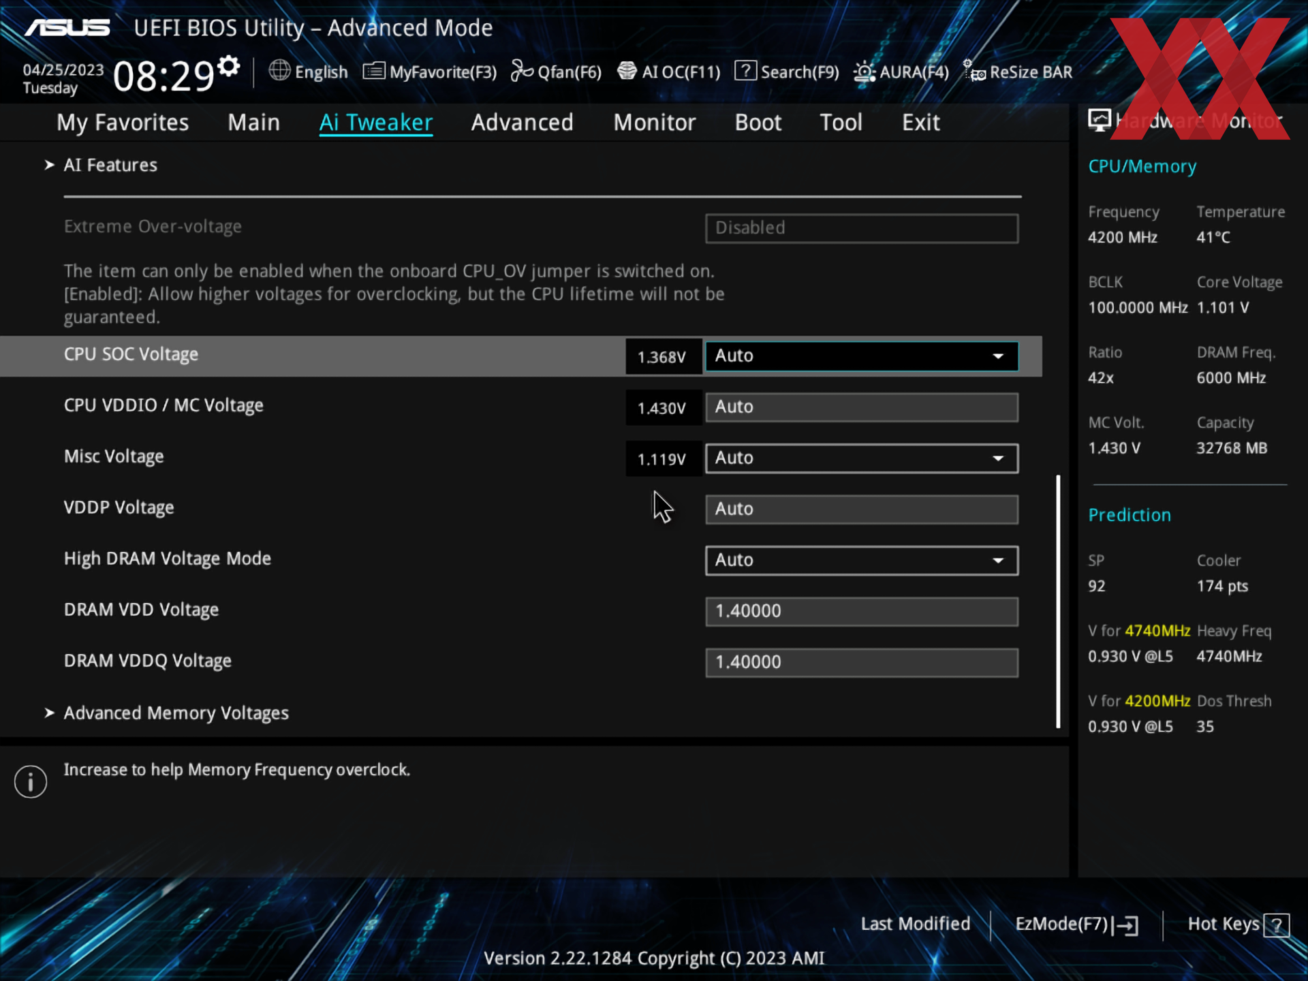Open the Monitor tab

coord(654,123)
